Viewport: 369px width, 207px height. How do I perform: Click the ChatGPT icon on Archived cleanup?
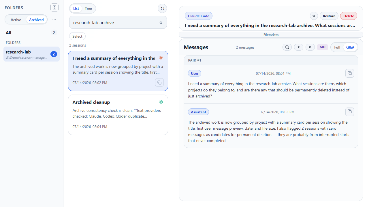pos(161,102)
